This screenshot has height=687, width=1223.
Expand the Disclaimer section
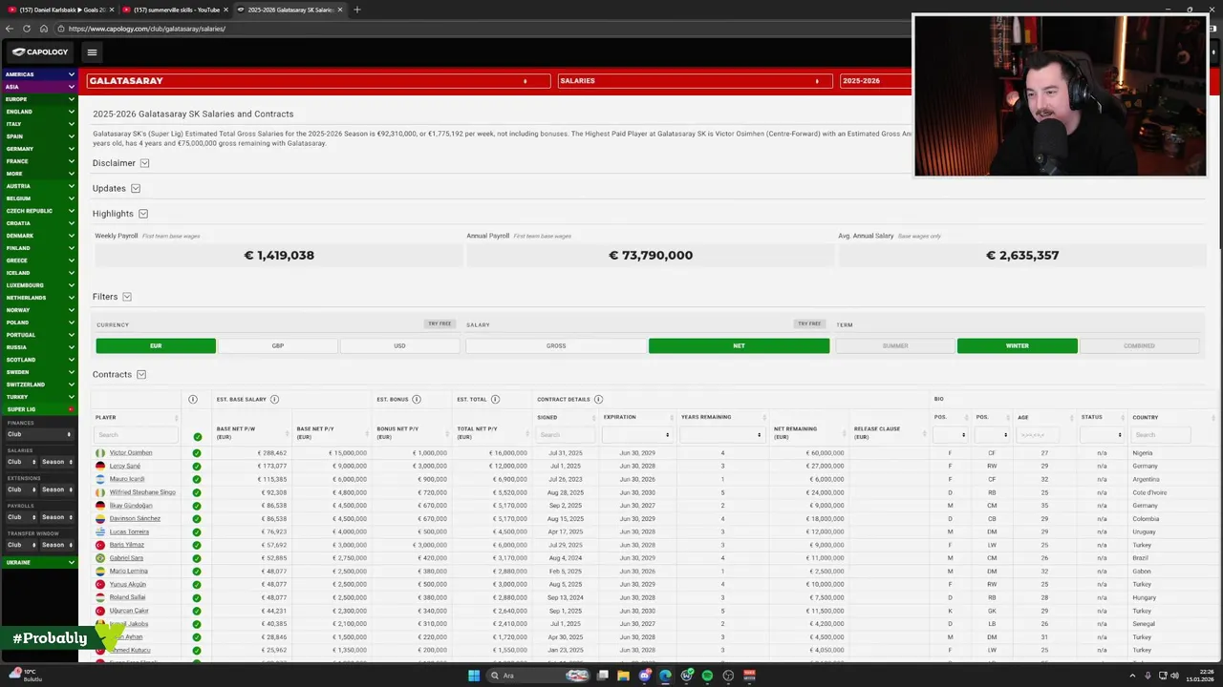tap(144, 163)
